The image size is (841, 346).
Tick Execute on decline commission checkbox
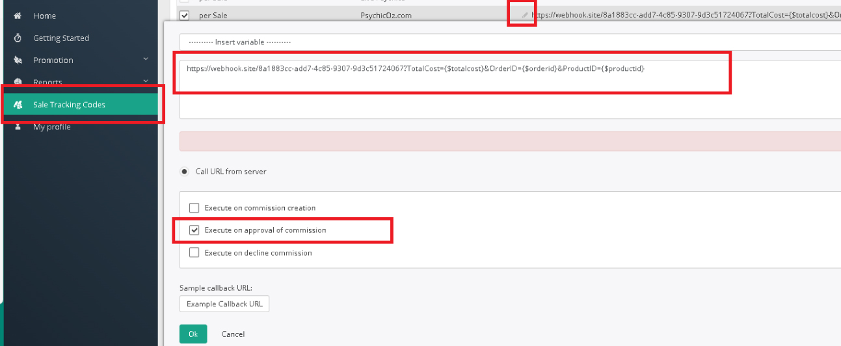(x=194, y=253)
